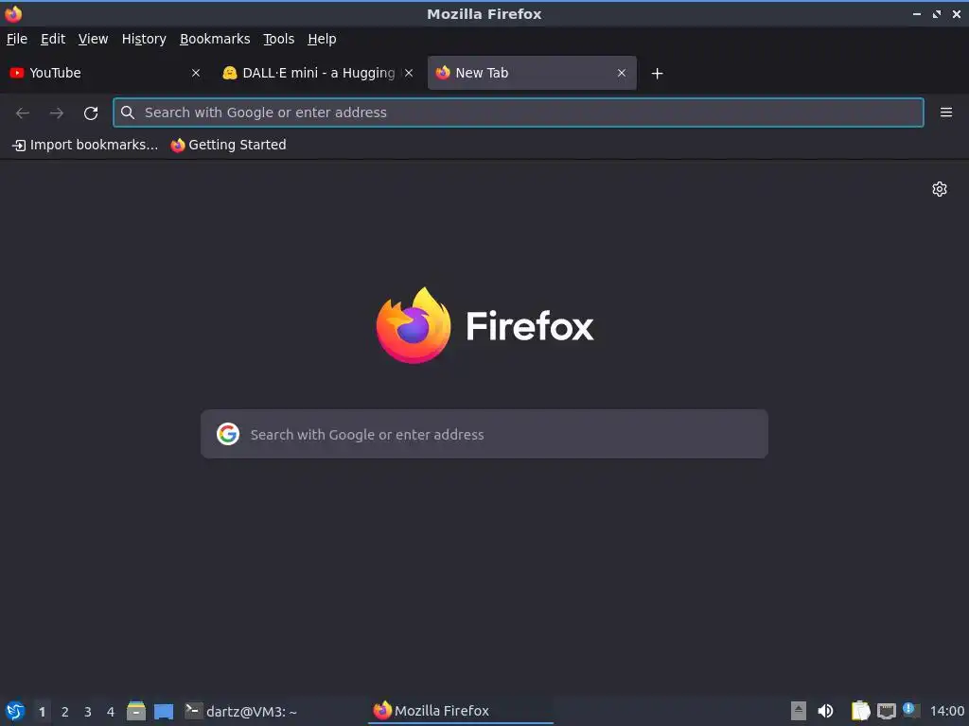Open the History menu
Viewport: 969px width, 726px height.
point(144,39)
